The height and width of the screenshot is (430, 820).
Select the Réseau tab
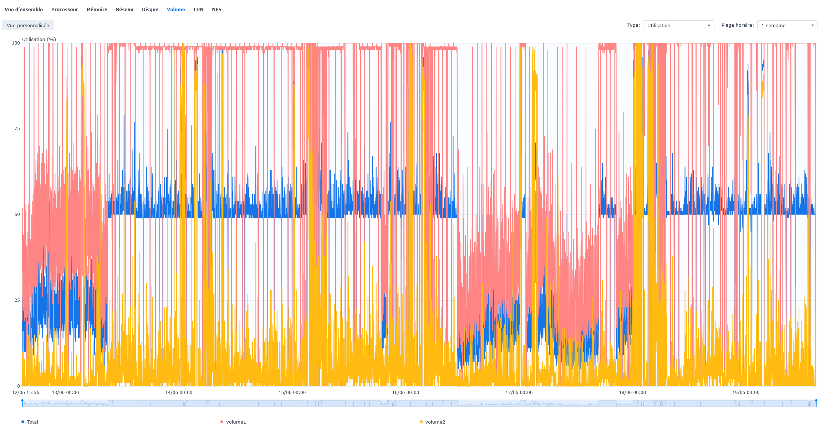tap(124, 10)
